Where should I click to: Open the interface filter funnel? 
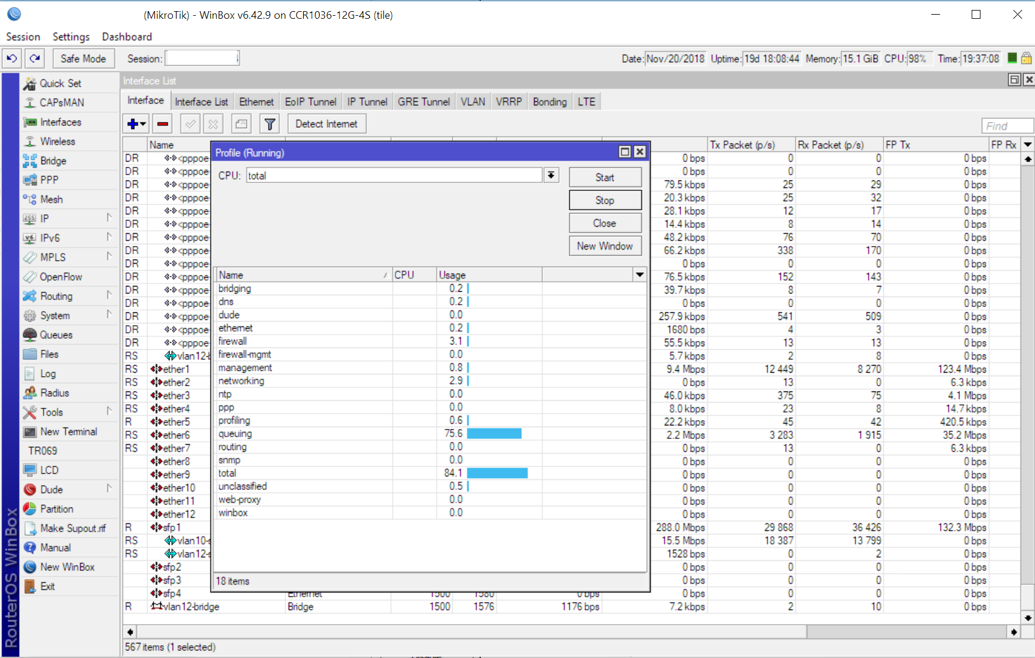coord(270,124)
